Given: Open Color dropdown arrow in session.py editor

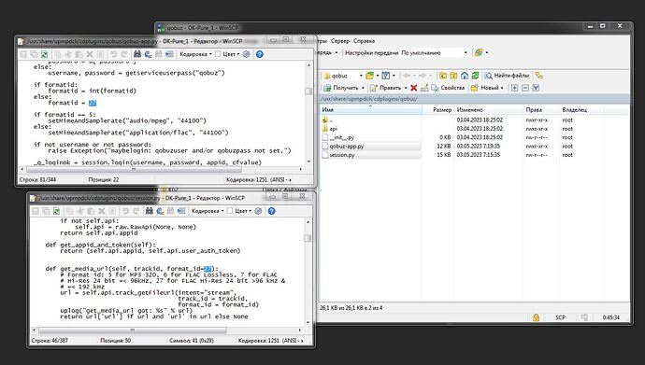Looking at the screenshot, I should click(251, 211).
